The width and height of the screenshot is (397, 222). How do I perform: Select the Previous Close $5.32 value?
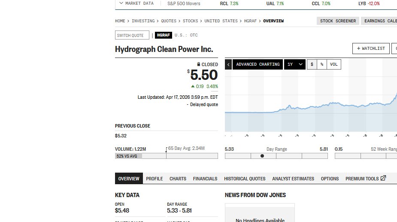click(121, 136)
